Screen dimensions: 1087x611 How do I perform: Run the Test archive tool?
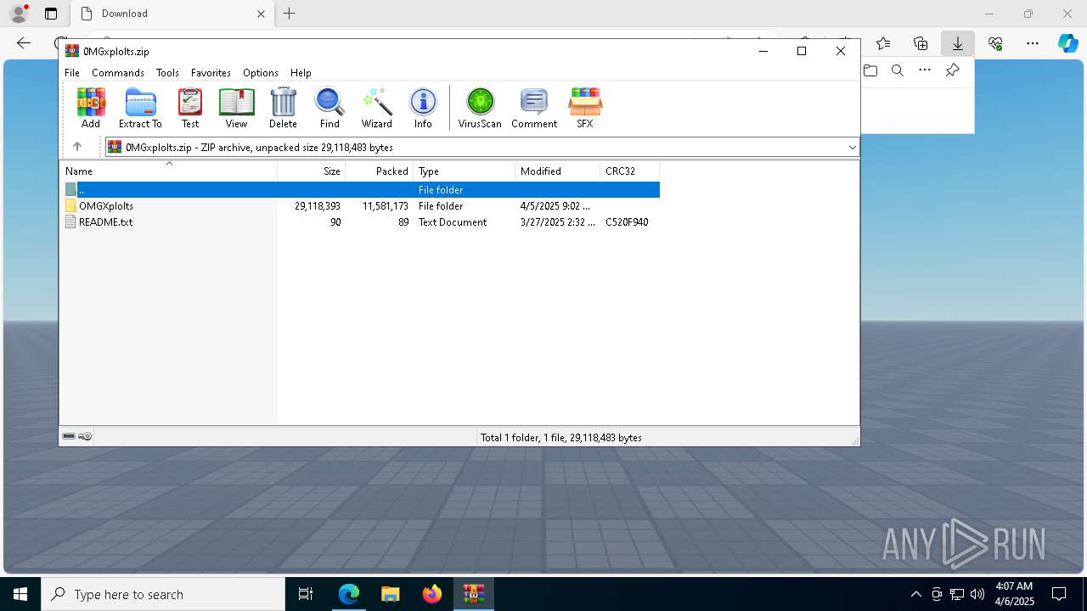pyautogui.click(x=190, y=108)
